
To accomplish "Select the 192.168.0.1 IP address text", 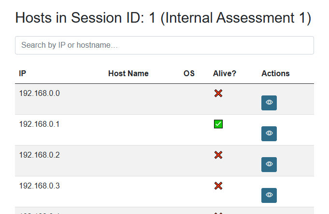I will tap(40, 124).
